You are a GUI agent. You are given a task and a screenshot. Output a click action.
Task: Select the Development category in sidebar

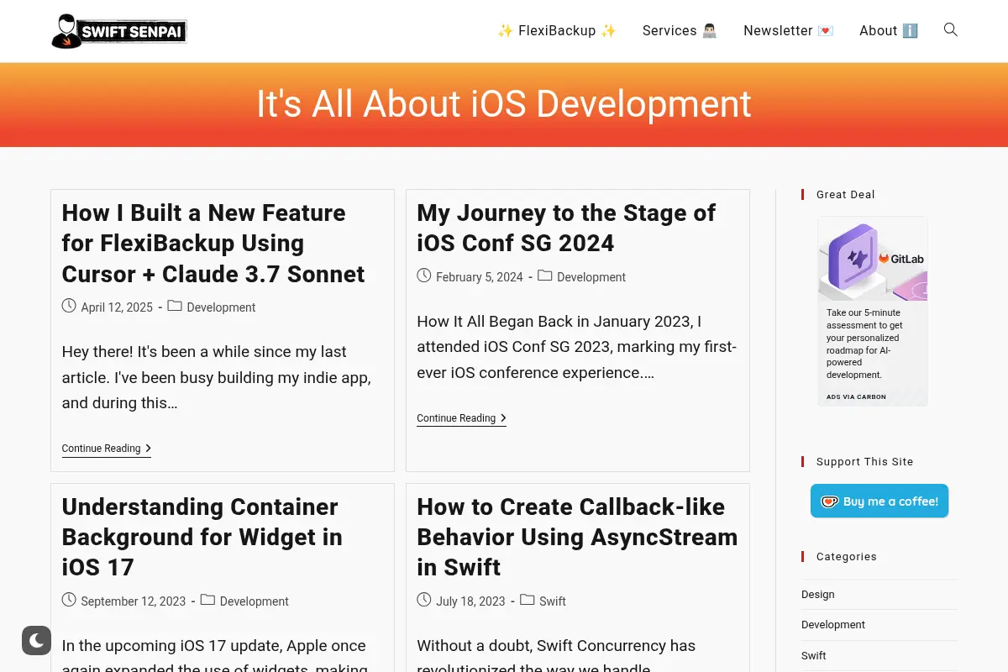tap(833, 625)
